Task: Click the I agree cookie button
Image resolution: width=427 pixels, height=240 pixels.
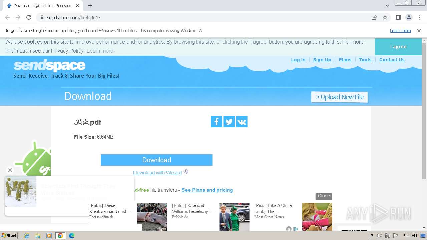Action: [x=398, y=47]
